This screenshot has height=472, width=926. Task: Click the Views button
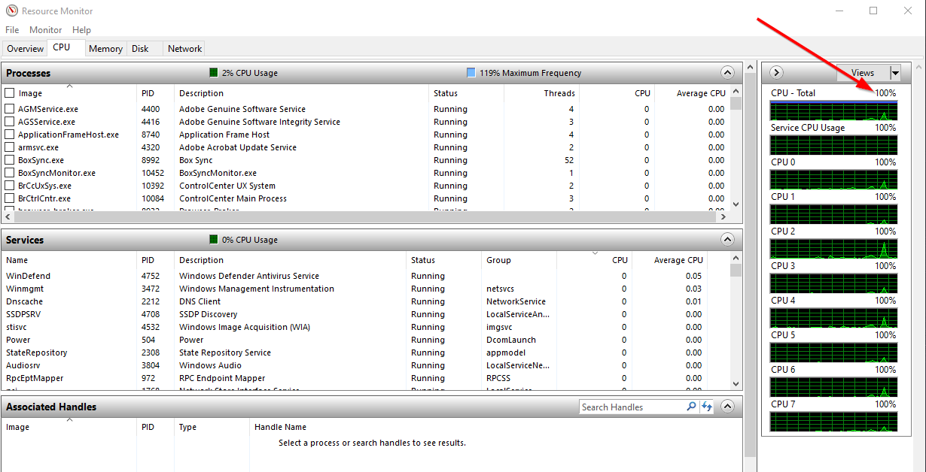pos(863,73)
